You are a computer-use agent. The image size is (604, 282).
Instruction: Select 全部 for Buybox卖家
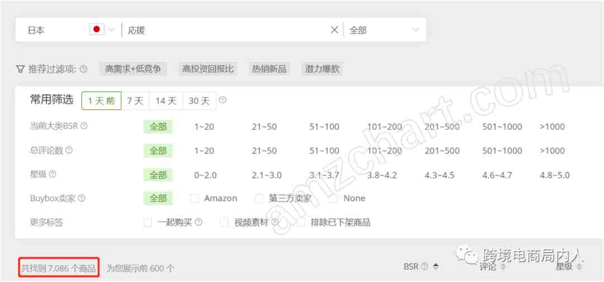pos(158,199)
